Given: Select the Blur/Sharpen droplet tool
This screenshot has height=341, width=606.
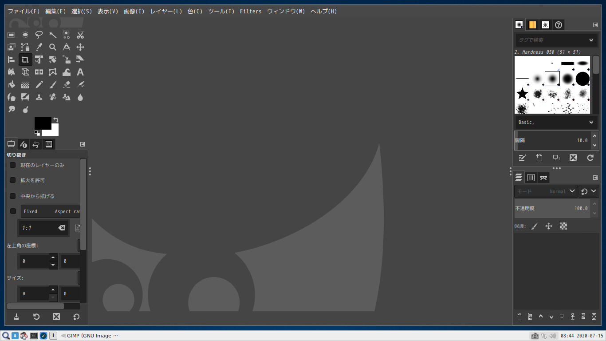Looking at the screenshot, I should click(80, 97).
